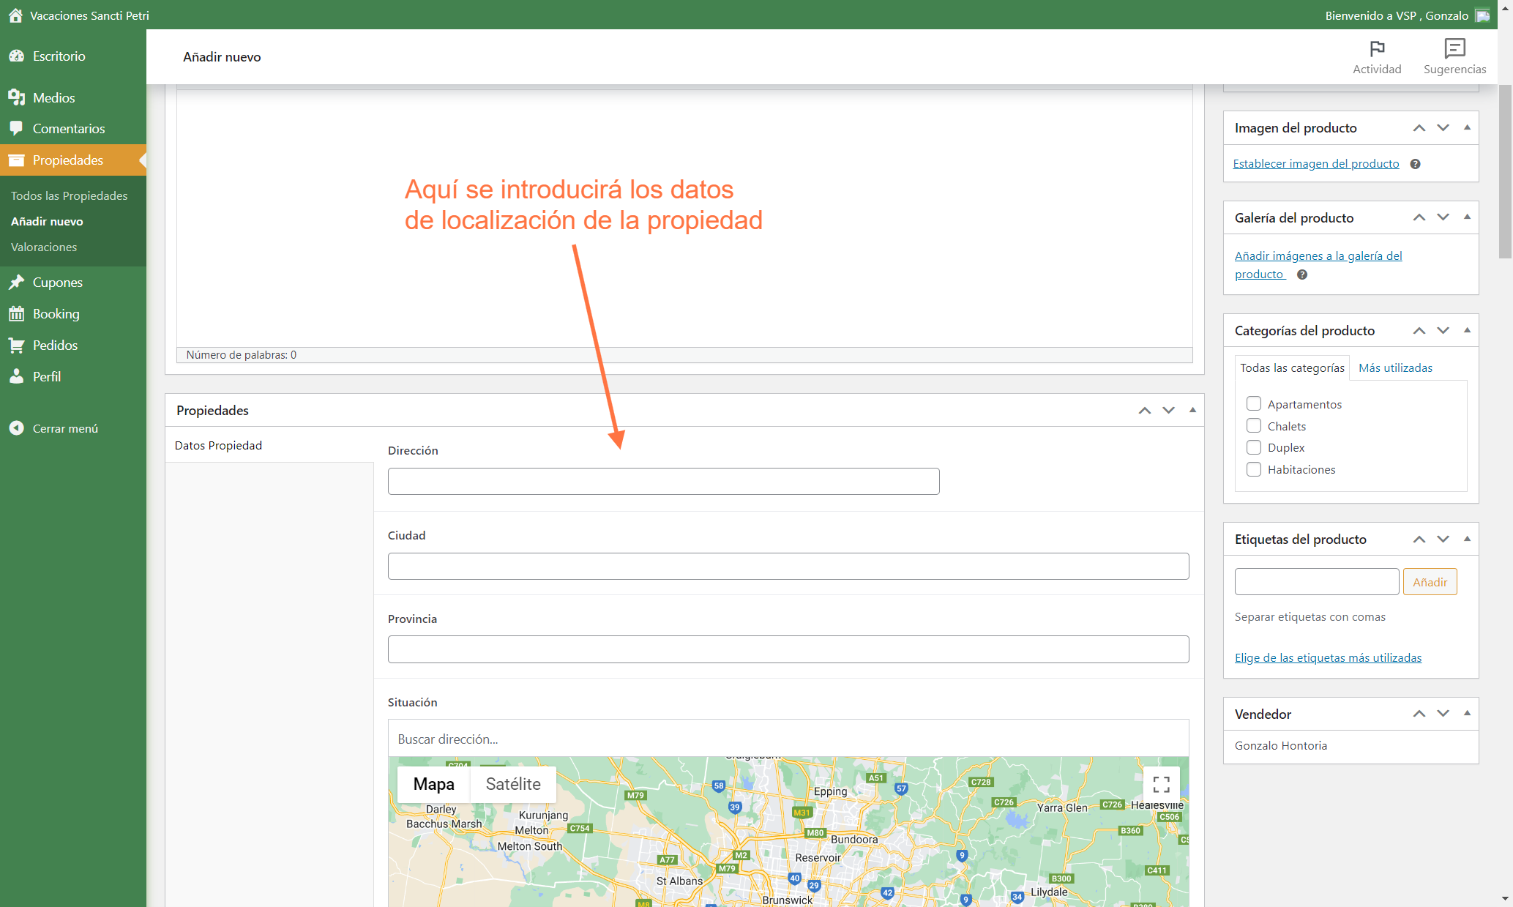The image size is (1513, 907).
Task: Toggle the Propiedades metabox panel
Action: (x=1192, y=410)
